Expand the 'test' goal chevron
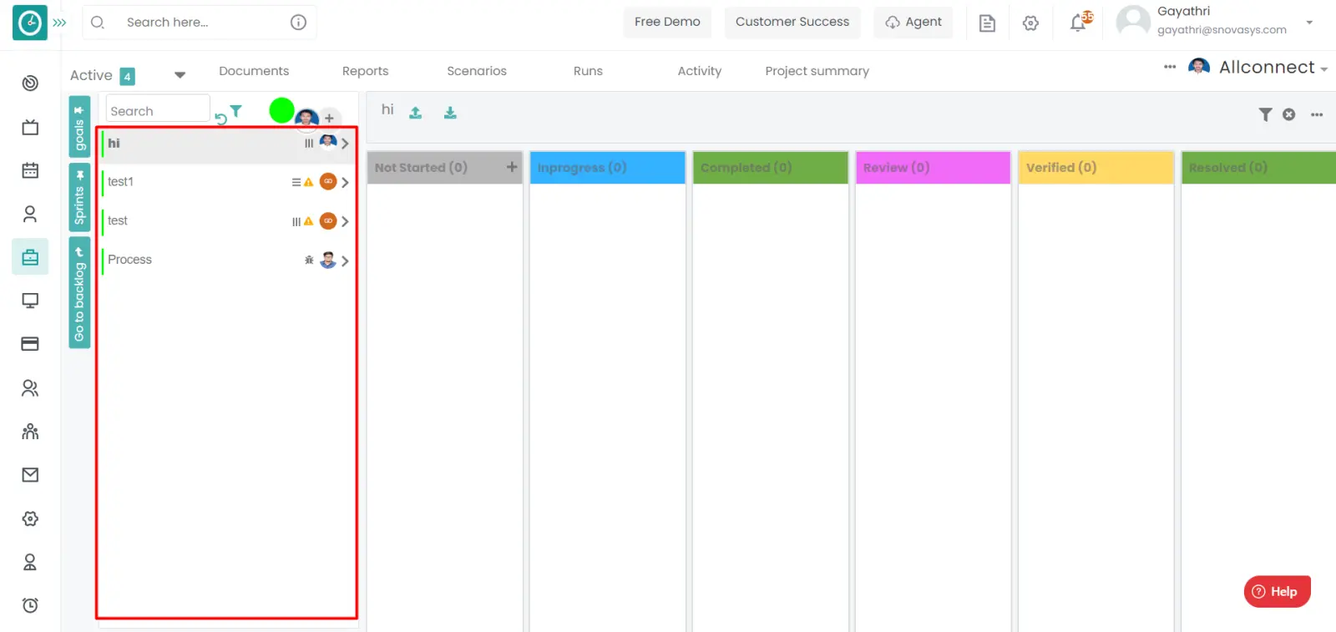 point(345,221)
